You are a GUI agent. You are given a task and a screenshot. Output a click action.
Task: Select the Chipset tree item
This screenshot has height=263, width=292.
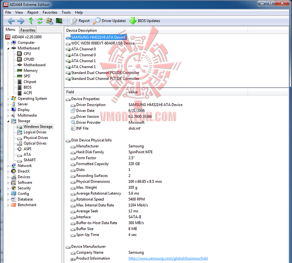(30, 82)
